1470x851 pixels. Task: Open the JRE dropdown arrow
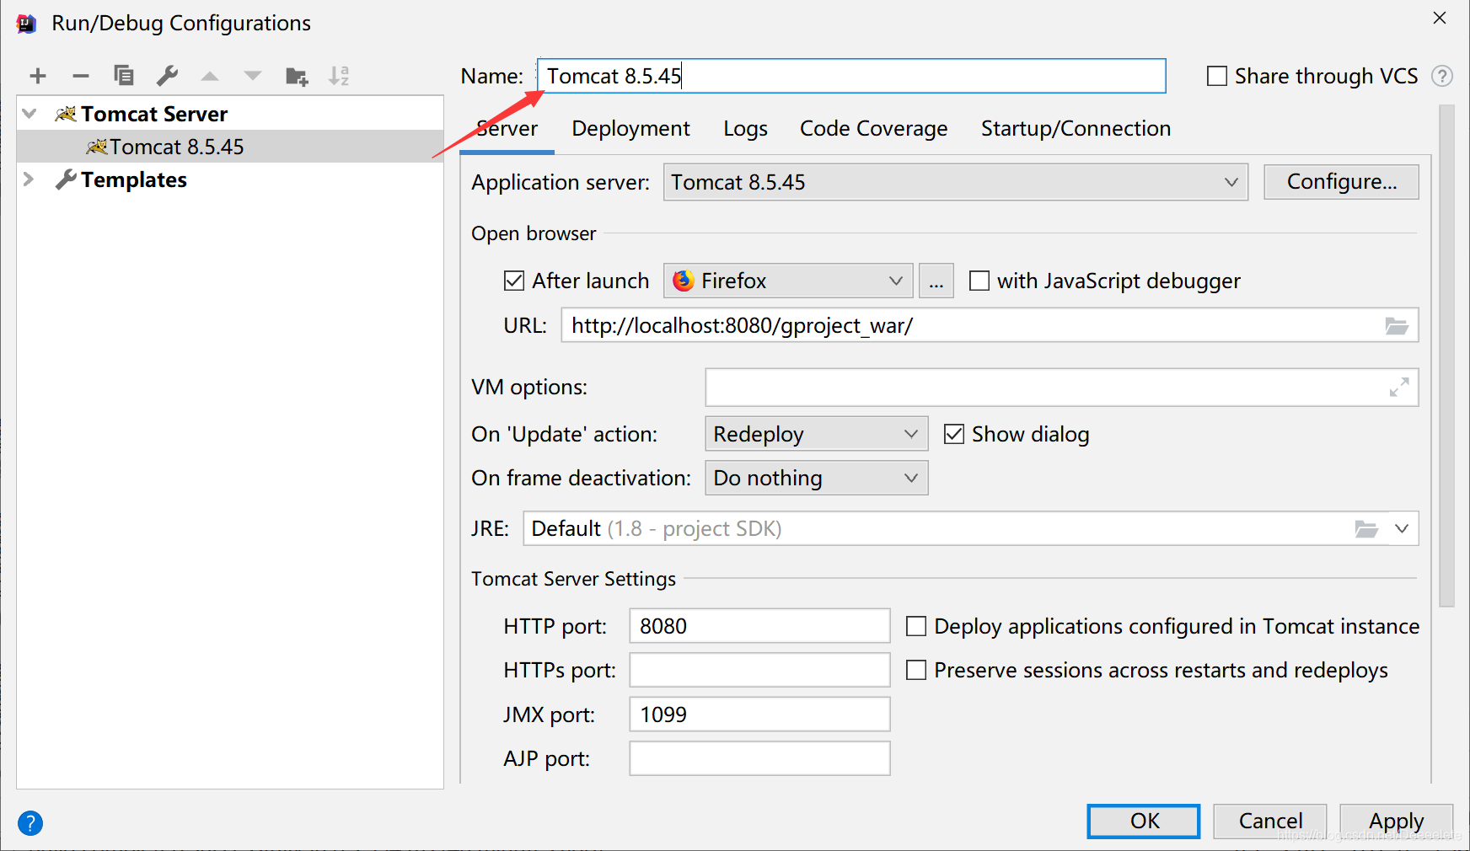(1402, 529)
